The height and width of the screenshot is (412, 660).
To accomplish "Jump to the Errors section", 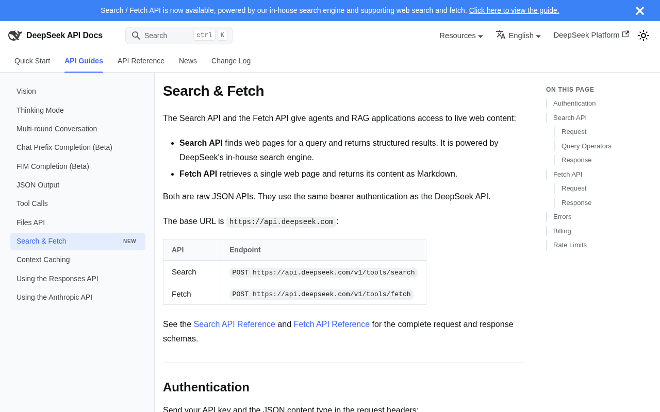I will pyautogui.click(x=562, y=217).
